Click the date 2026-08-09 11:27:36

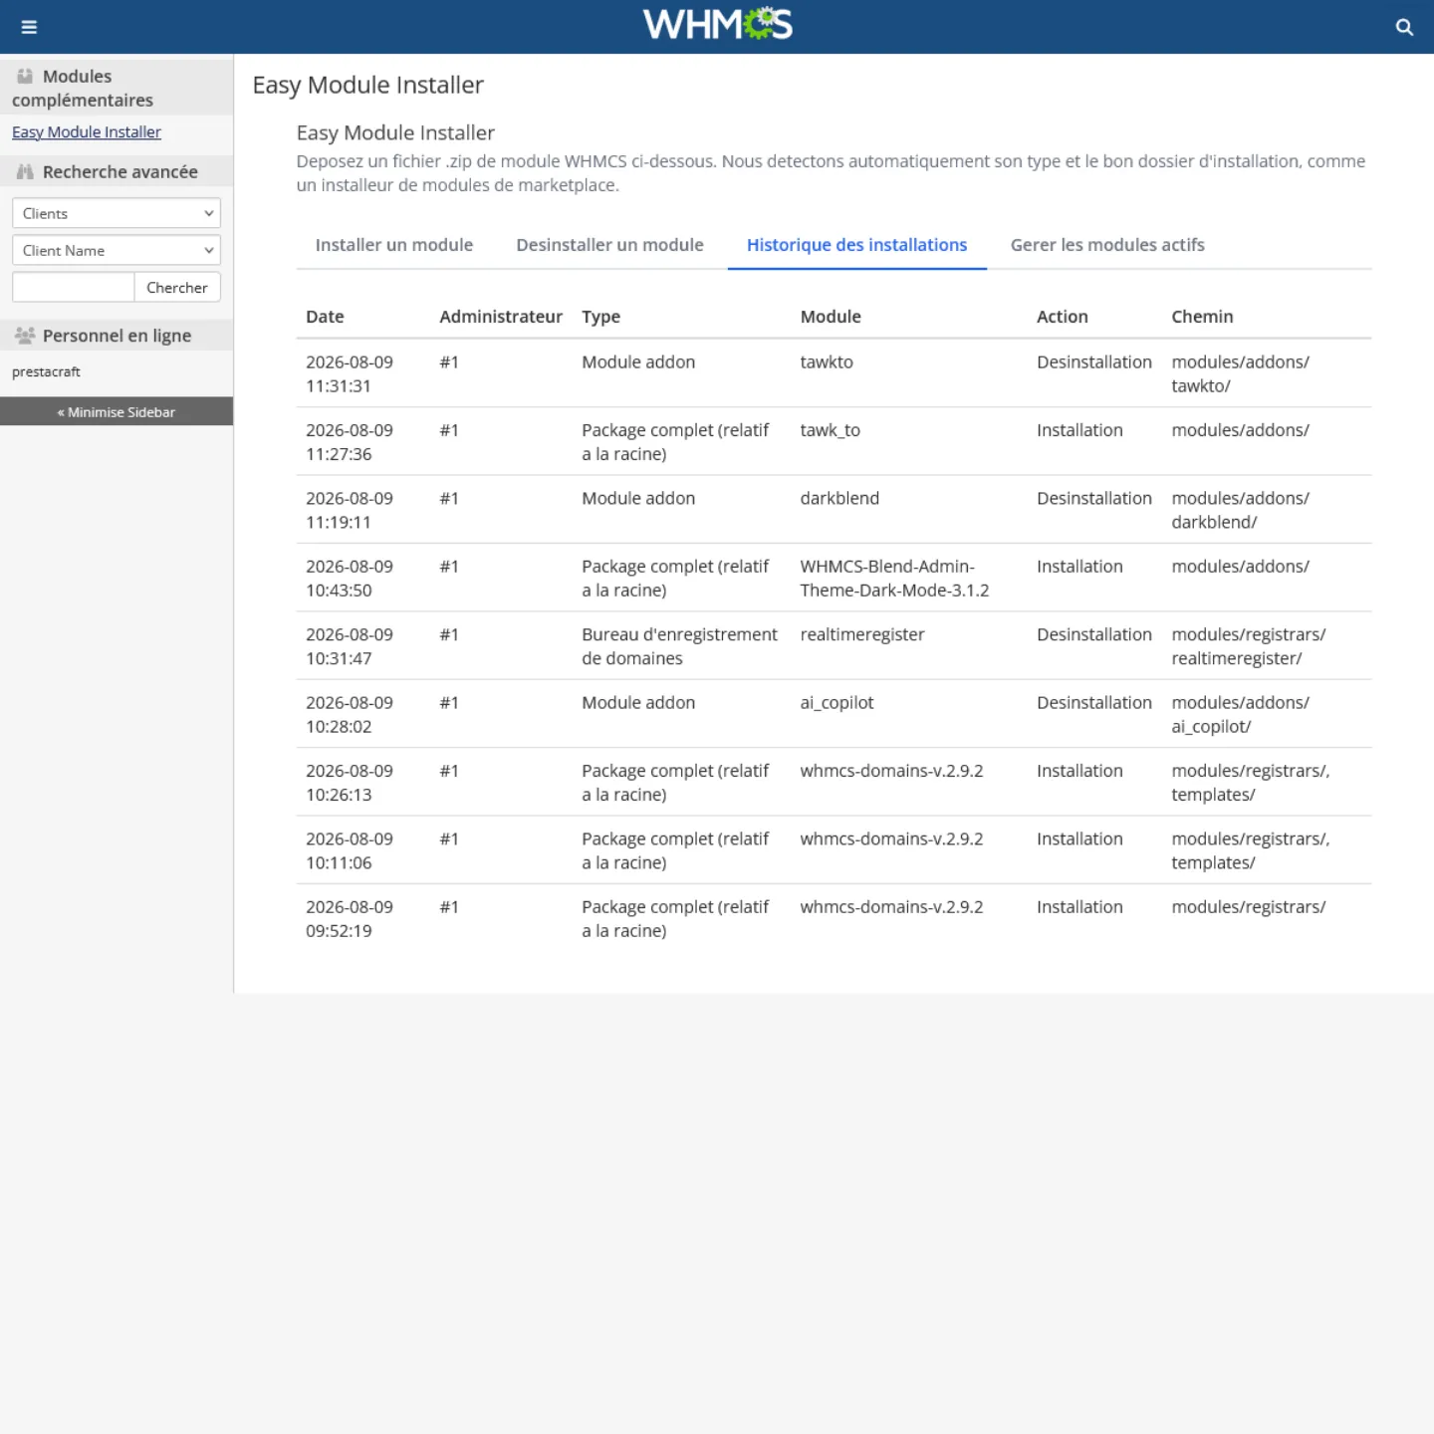[350, 442]
